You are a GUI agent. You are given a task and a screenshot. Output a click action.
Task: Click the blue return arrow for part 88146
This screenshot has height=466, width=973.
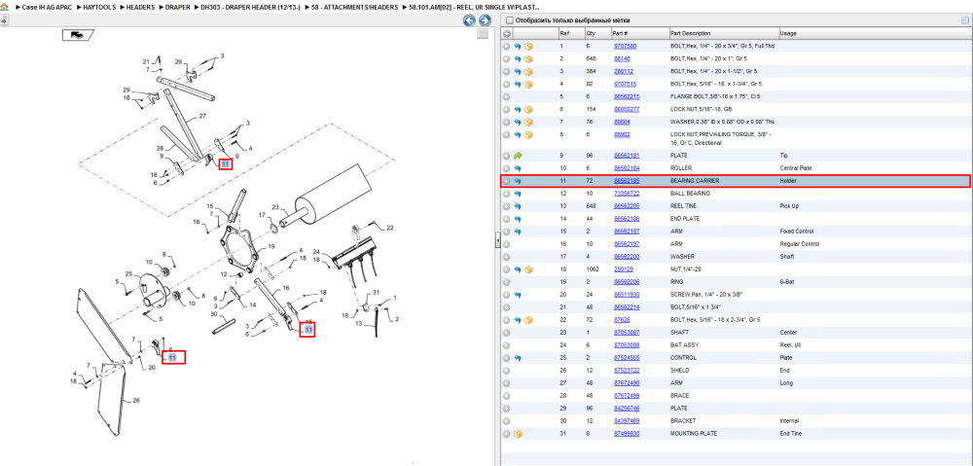point(517,59)
